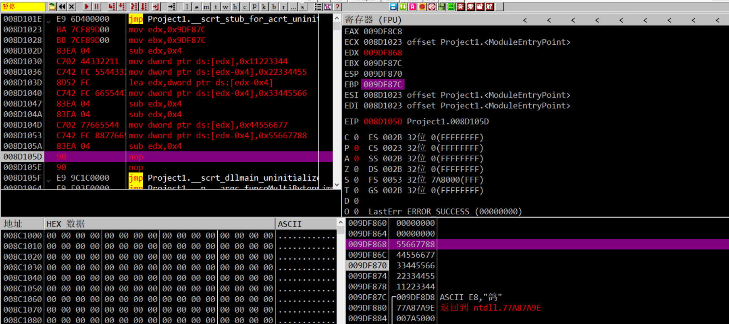Click the hex dump pane scroll-up arrow

click(341, 222)
